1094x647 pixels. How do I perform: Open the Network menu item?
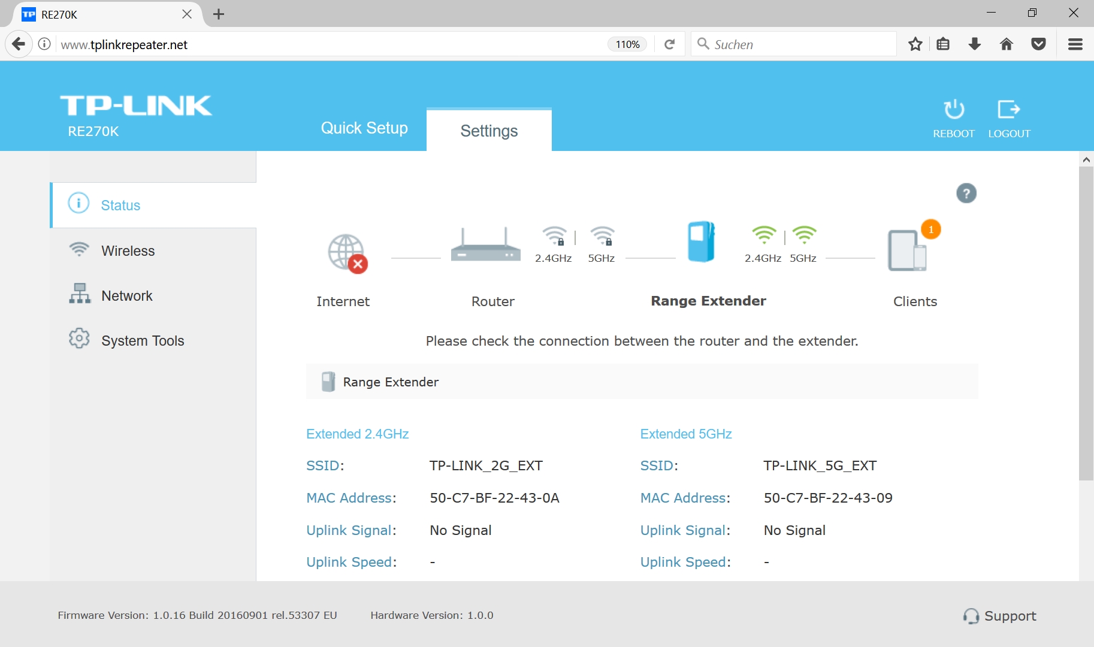153,295
